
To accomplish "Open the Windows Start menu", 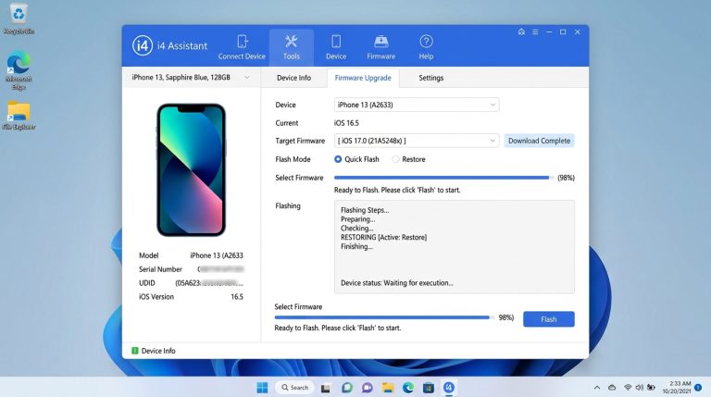I will (x=261, y=387).
